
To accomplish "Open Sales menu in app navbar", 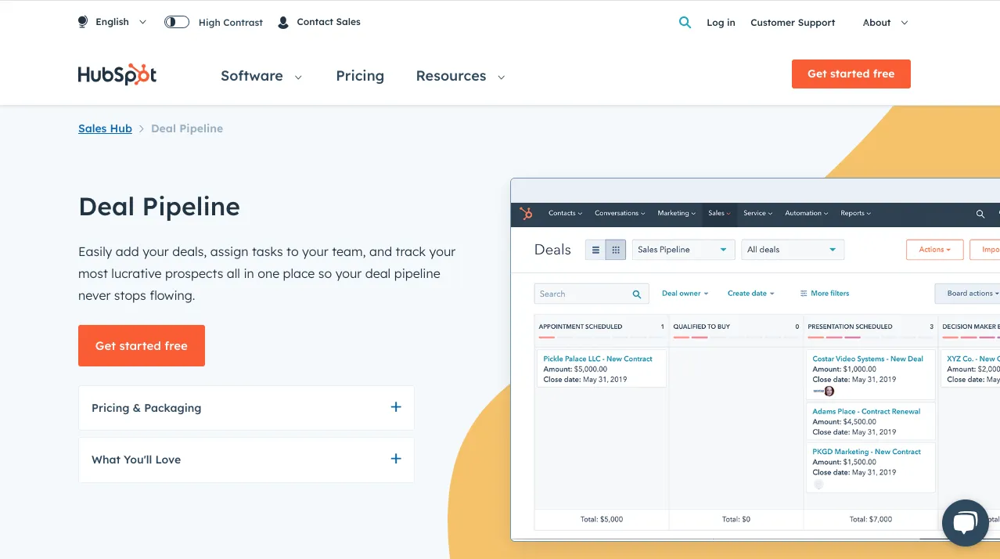I will pyautogui.click(x=719, y=213).
